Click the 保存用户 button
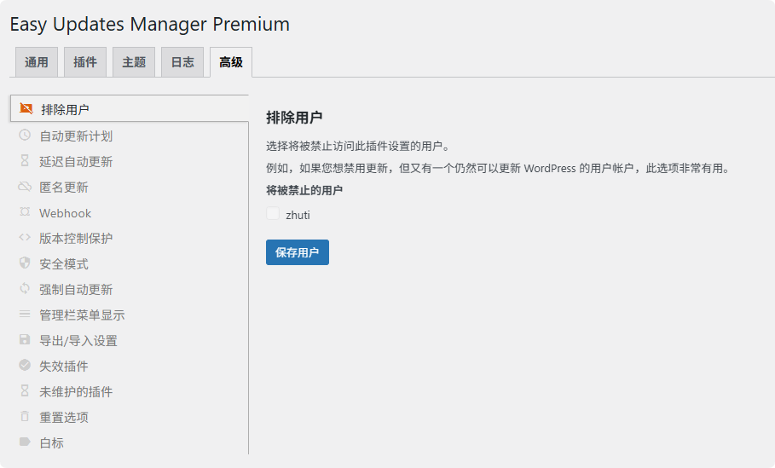The image size is (775, 468). point(297,252)
